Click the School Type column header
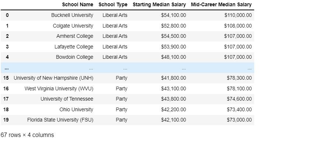 point(113,5)
